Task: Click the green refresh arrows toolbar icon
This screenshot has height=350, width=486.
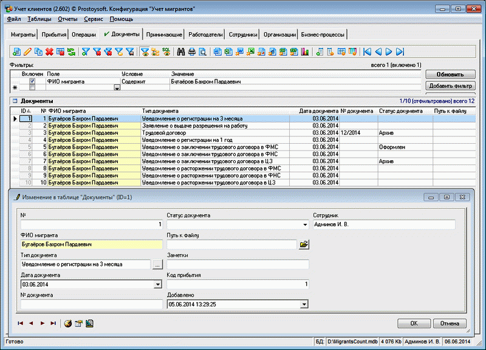Action: click(71, 52)
